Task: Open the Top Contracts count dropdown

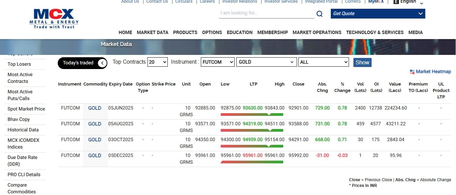Action: pyautogui.click(x=158, y=62)
